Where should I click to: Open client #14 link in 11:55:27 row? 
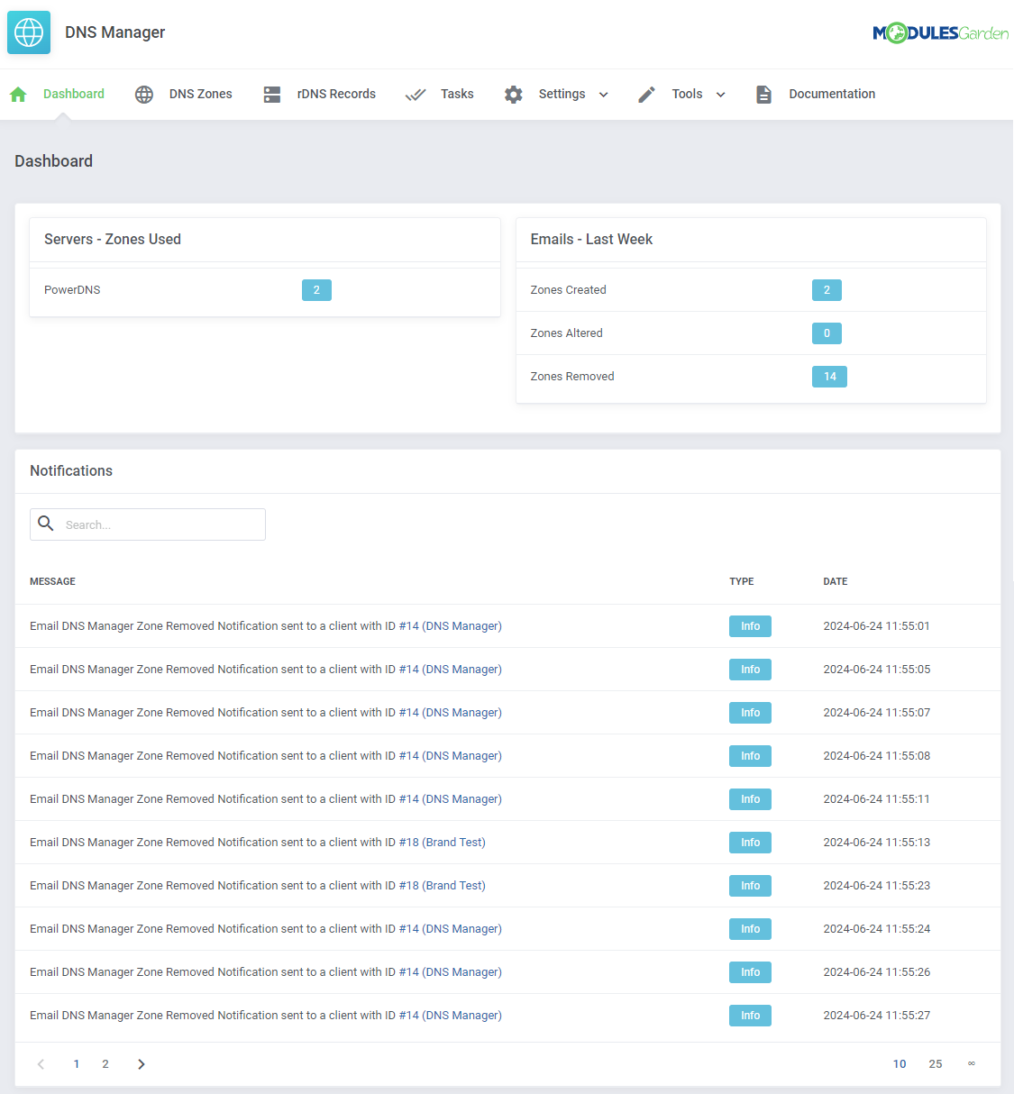(450, 1016)
